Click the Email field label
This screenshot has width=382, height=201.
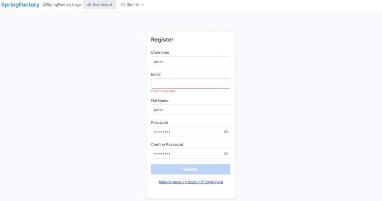point(156,74)
